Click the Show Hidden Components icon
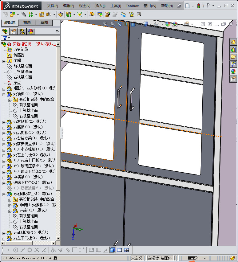Viewport: 238px width, 262px height. tap(61, 14)
